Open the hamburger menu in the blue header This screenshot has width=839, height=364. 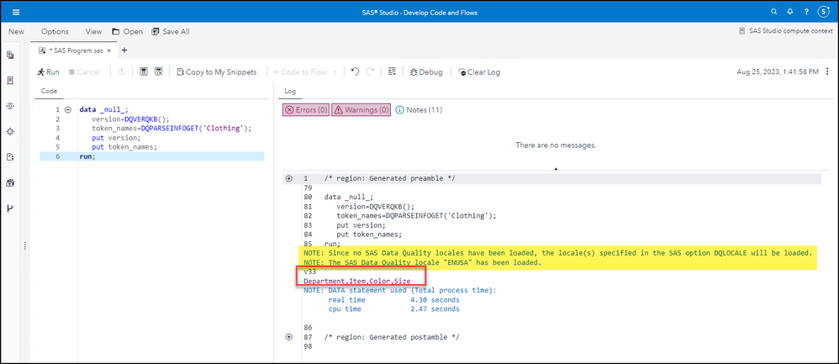pos(15,12)
